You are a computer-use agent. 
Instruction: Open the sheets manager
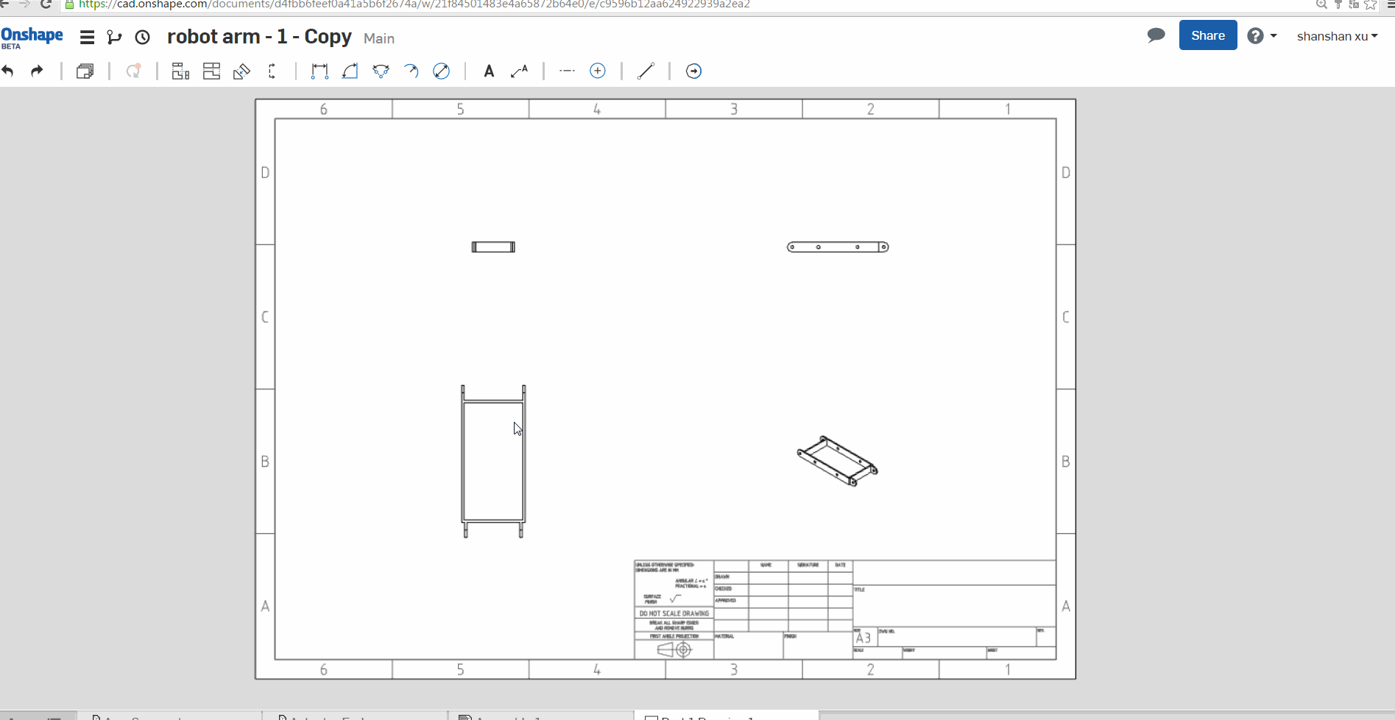(x=85, y=71)
